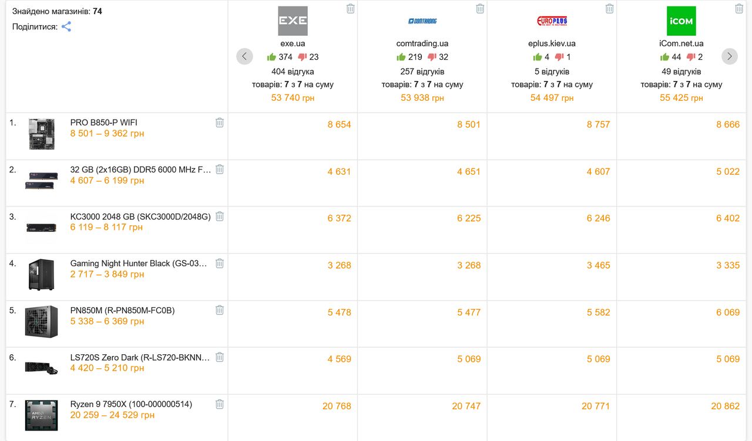Viewport: 752px width, 441px height.
Task: Click eplus.kiev.ua total 54 497 грн
Action: [x=552, y=98]
